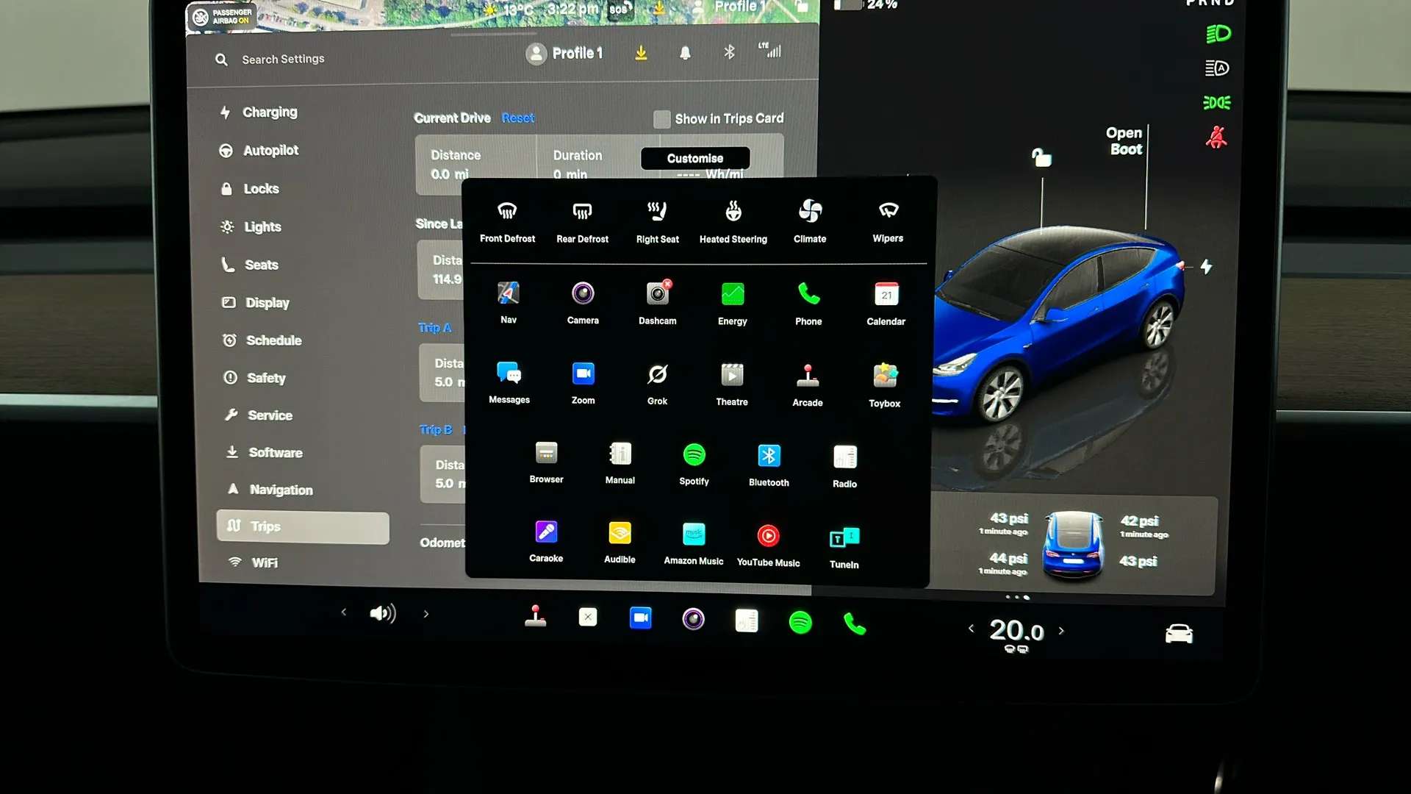Select Software in the settings sidebar
1411x794 pixels.
click(275, 452)
